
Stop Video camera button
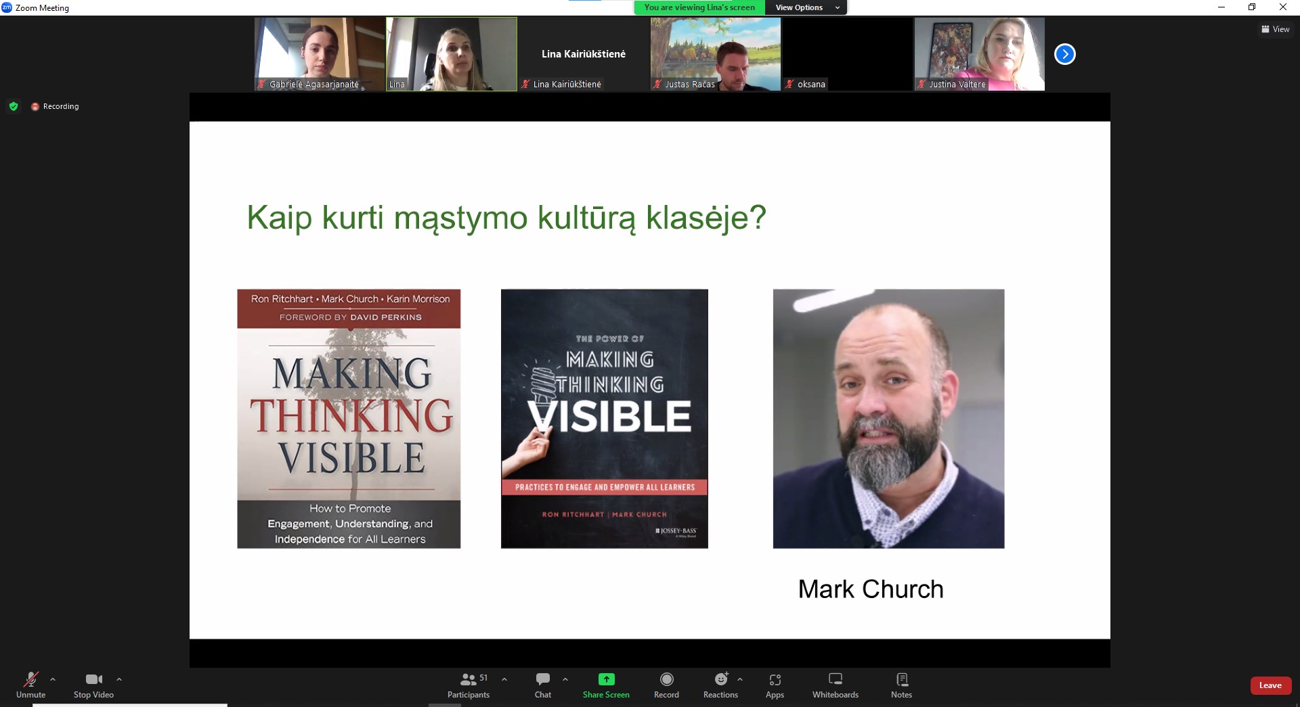point(93,685)
